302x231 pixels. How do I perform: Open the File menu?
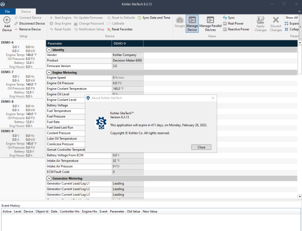[8, 11]
